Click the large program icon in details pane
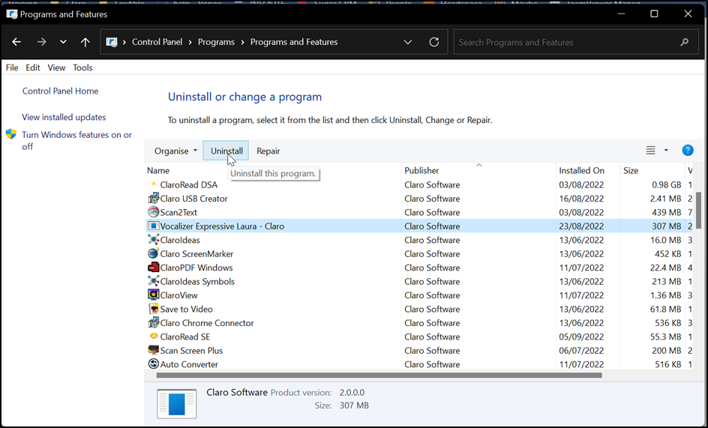708x428 pixels. coord(176,403)
